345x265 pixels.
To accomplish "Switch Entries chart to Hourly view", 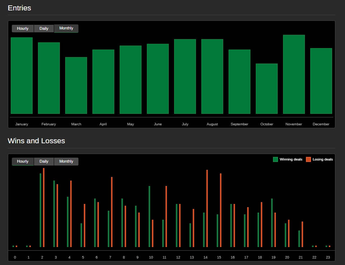I will click(23, 28).
